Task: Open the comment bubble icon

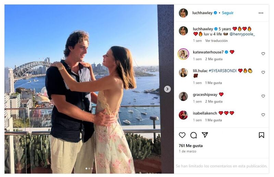Action: pos(194,135)
